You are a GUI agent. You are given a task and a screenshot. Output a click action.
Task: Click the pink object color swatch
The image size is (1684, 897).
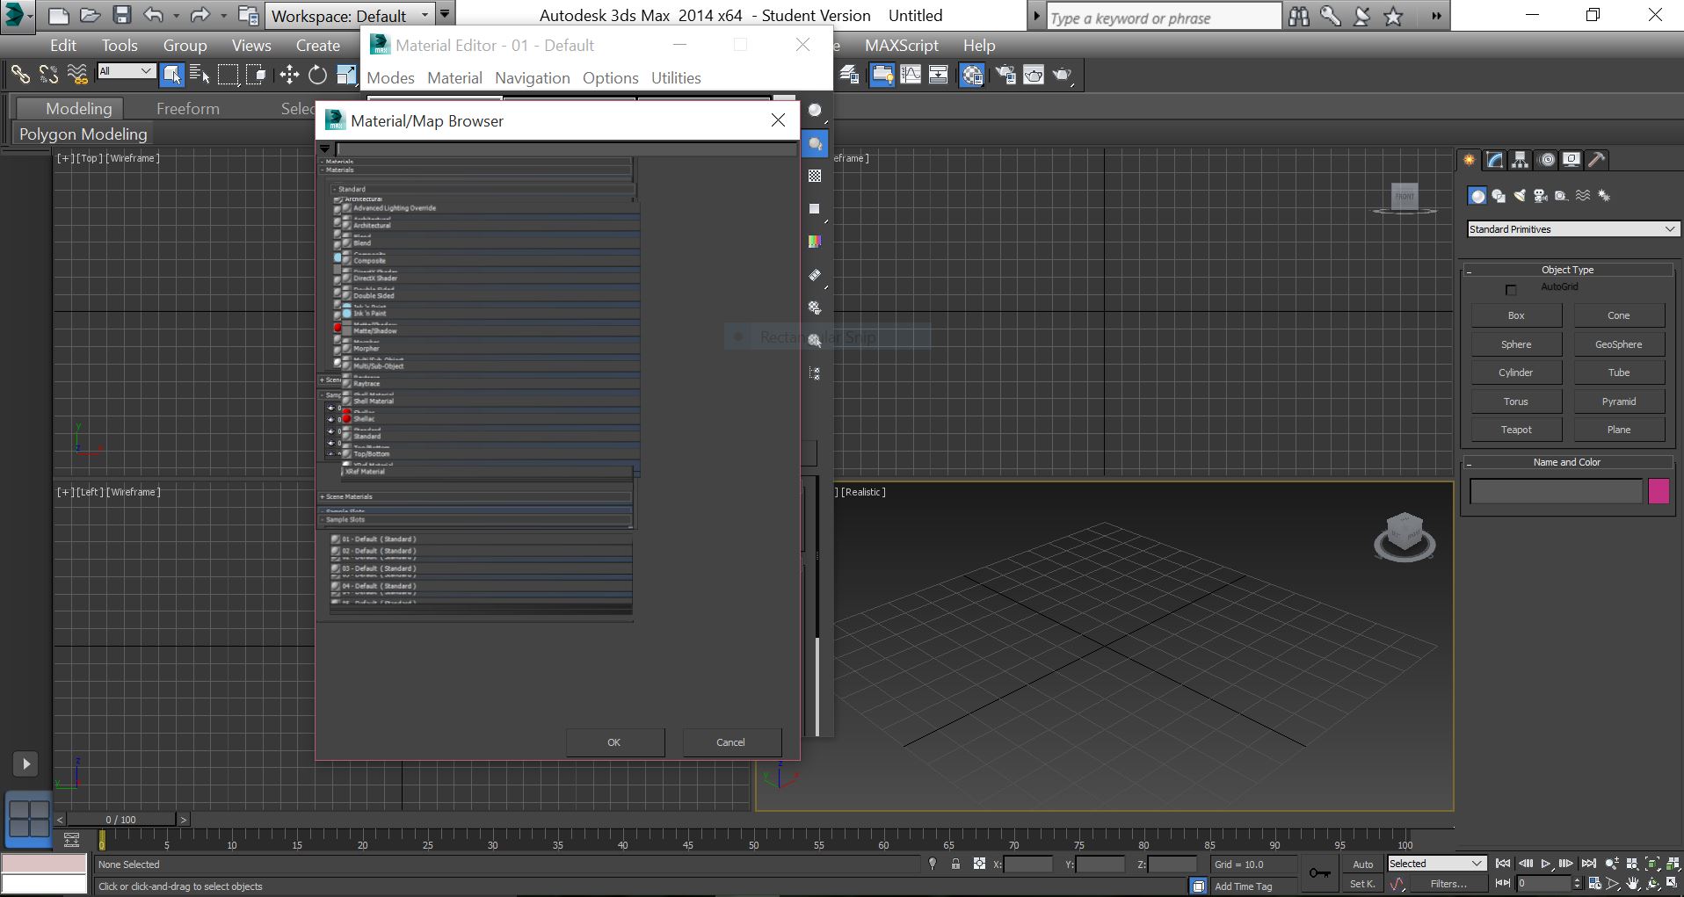tap(1659, 491)
